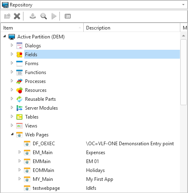The width and height of the screenshot is (188, 193).
Task: Click the Open folder toolbar icon
Action: click(7, 16)
